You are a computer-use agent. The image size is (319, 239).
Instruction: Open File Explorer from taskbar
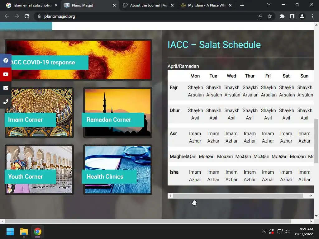pyautogui.click(x=24, y=232)
